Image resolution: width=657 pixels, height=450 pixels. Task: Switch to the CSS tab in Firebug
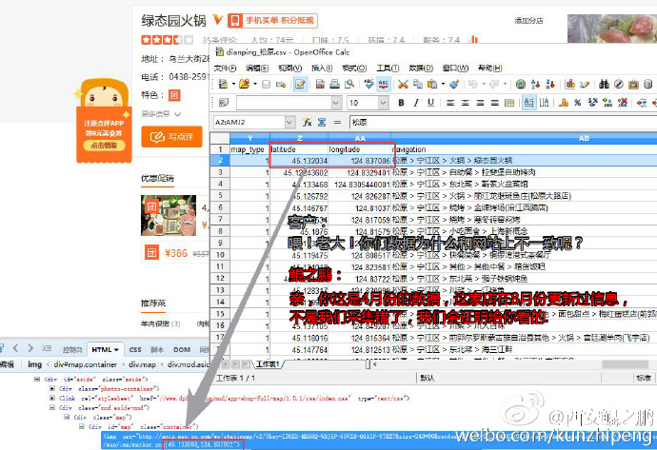tap(135, 349)
